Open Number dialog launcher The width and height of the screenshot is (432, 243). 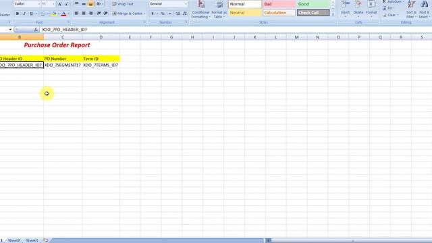tap(186, 22)
